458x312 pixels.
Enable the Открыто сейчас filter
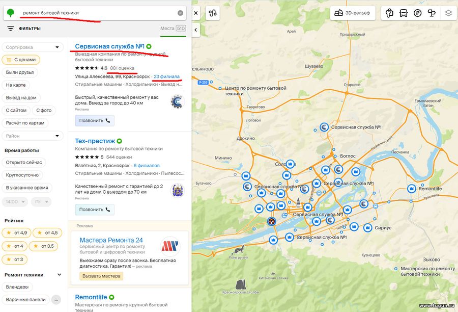tap(24, 163)
